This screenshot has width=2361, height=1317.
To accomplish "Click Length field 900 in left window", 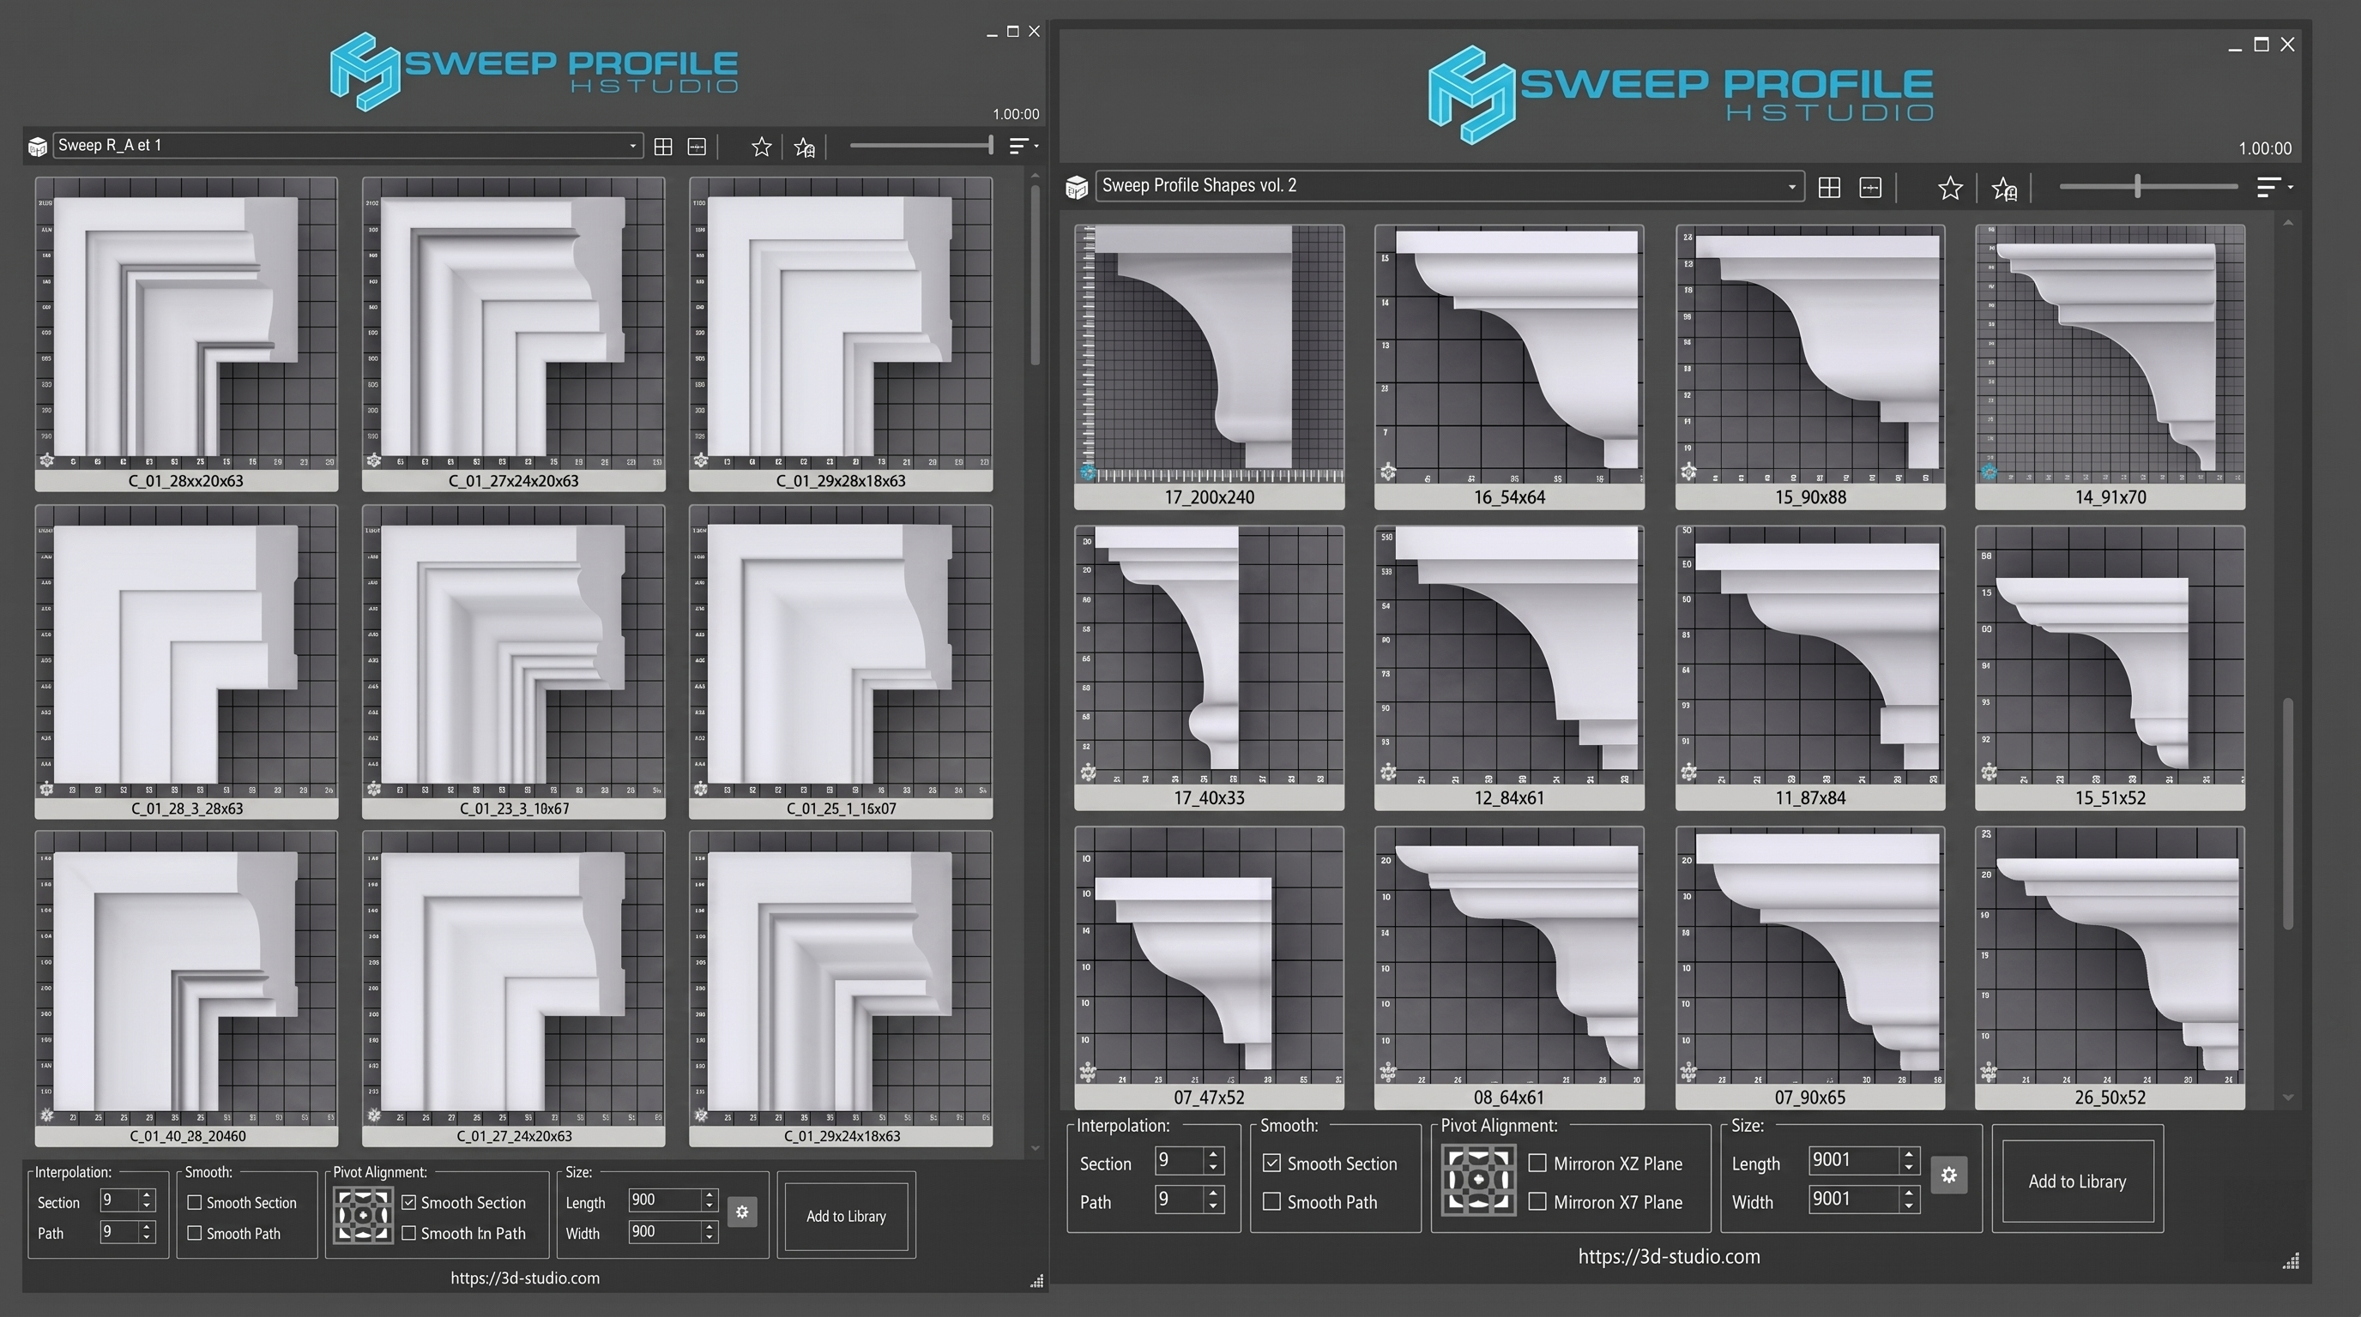I will pyautogui.click(x=666, y=1200).
